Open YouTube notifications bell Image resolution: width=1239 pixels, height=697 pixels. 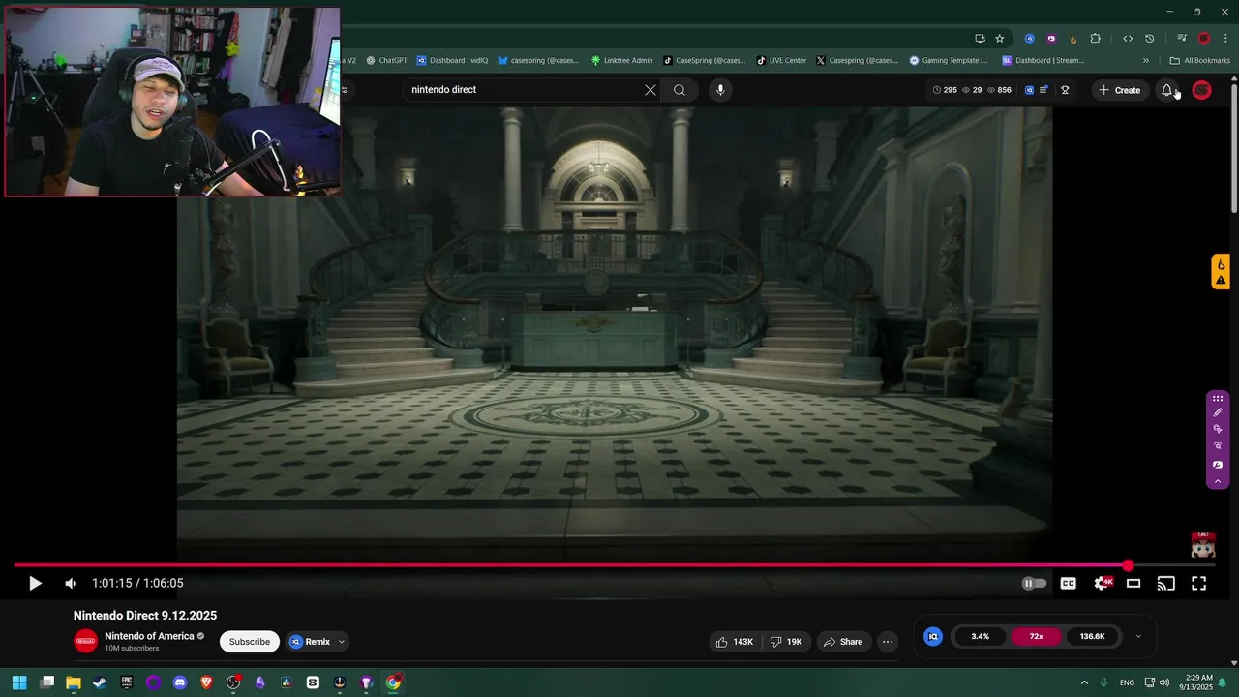point(1167,90)
